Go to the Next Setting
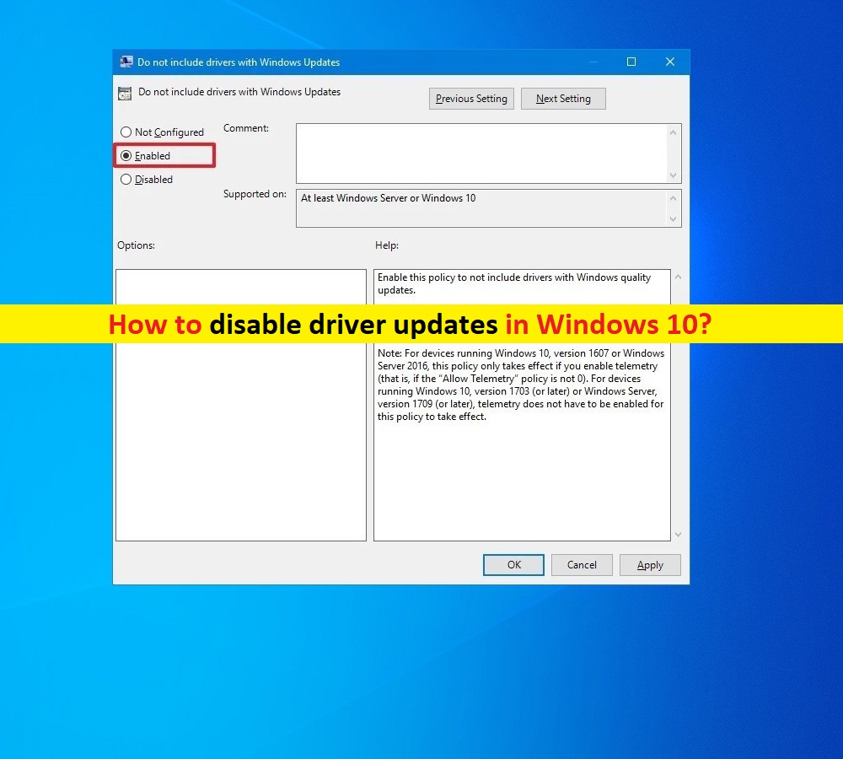Screen dimensions: 843x759 pyautogui.click(x=563, y=99)
